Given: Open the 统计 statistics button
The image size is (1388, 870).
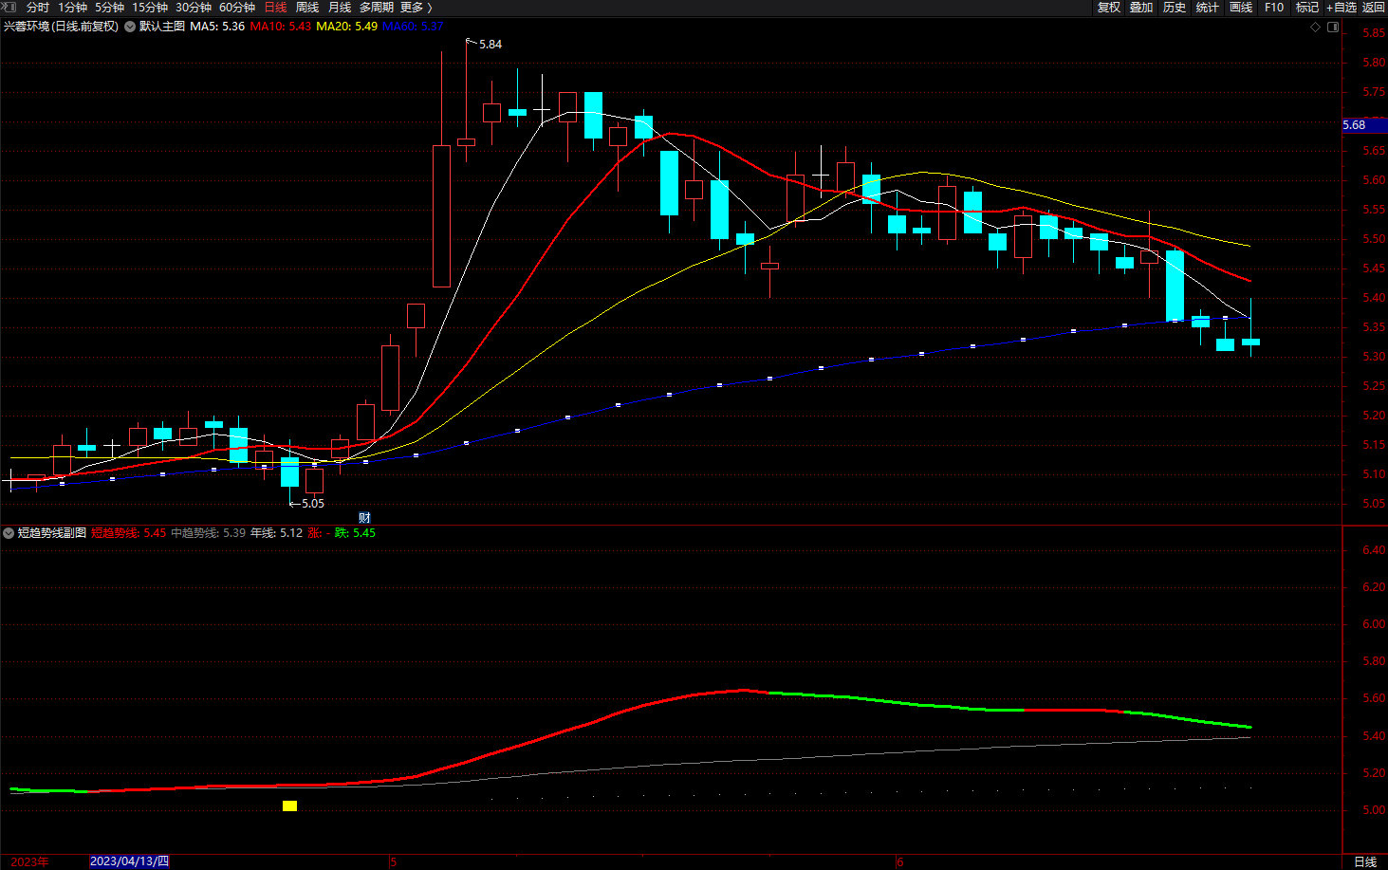Looking at the screenshot, I should [x=1208, y=8].
